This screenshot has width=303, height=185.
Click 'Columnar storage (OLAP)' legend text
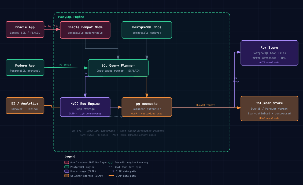[x=87, y=176]
